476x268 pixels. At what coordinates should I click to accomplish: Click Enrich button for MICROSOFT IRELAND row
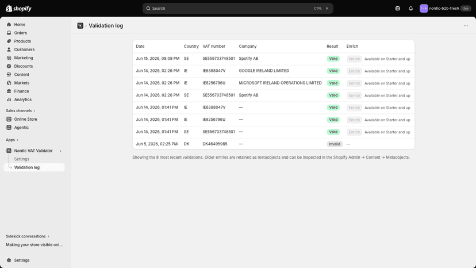(354, 83)
